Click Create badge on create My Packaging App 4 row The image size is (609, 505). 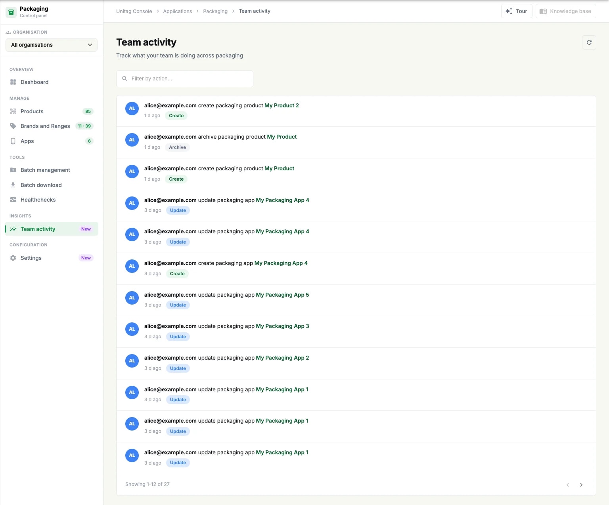[177, 274]
